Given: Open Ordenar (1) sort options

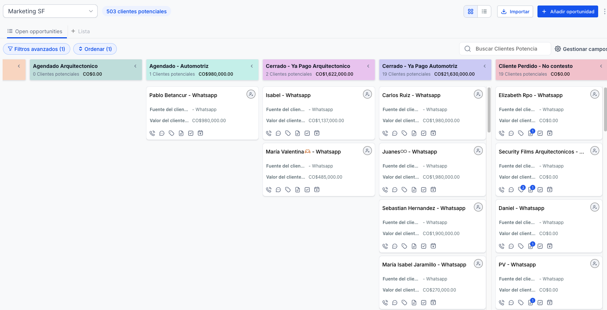Looking at the screenshot, I should coord(95,49).
